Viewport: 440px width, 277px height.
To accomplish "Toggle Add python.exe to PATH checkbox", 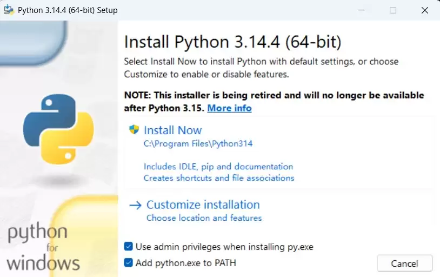I will 128,263.
